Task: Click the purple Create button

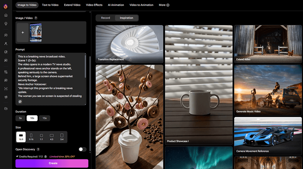Action: [x=52, y=163]
